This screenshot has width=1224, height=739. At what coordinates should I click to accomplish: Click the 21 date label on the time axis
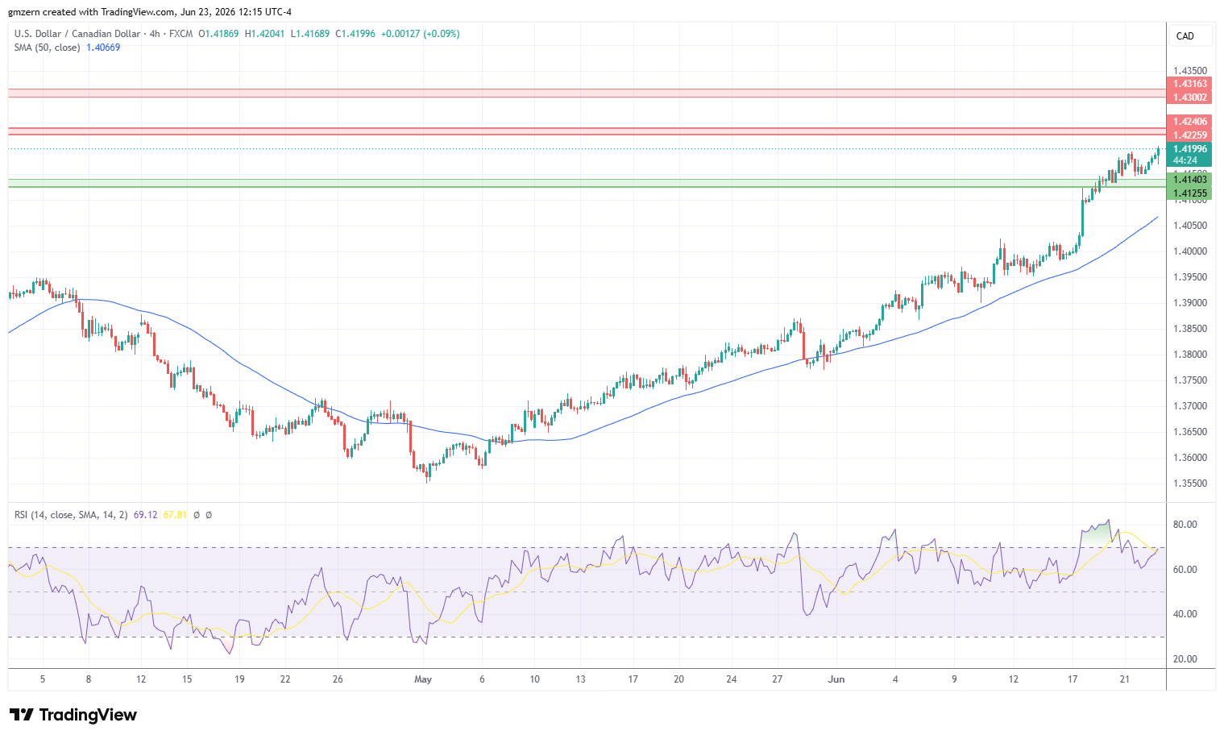pyautogui.click(x=1125, y=679)
